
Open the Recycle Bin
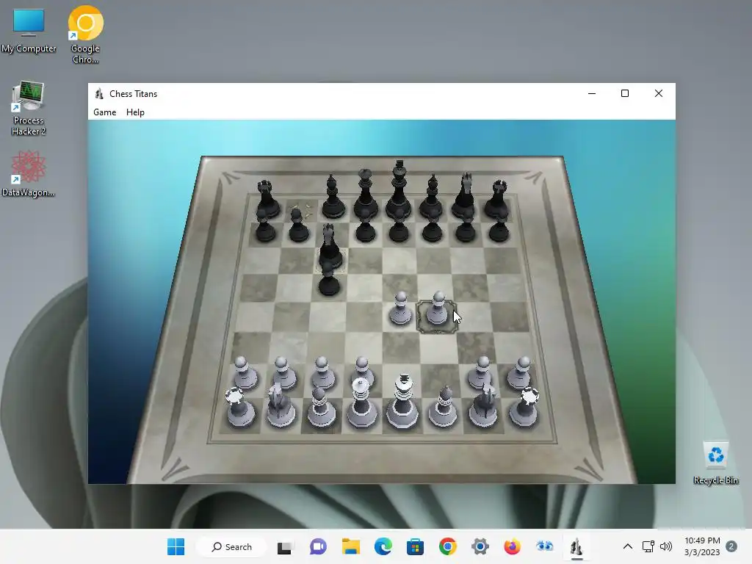(x=715, y=463)
